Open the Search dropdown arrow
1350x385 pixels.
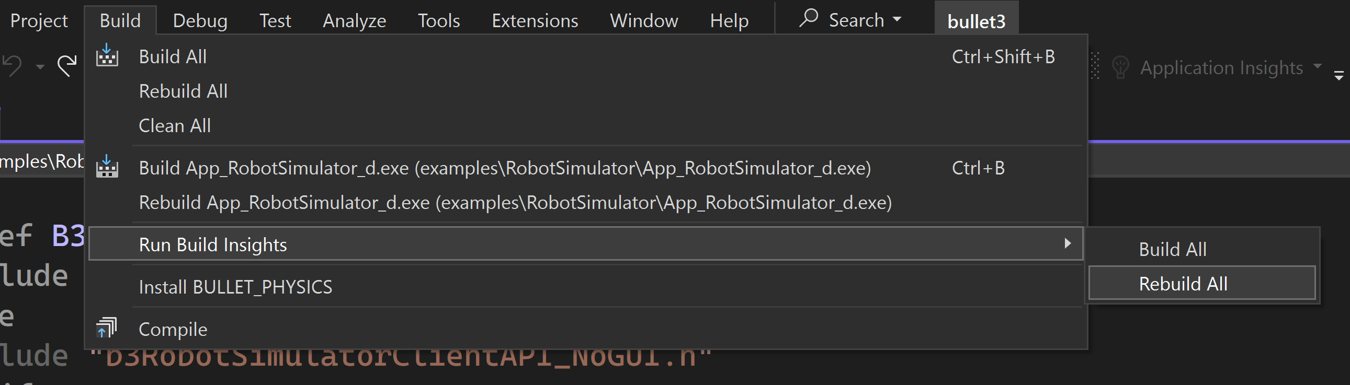point(897,20)
